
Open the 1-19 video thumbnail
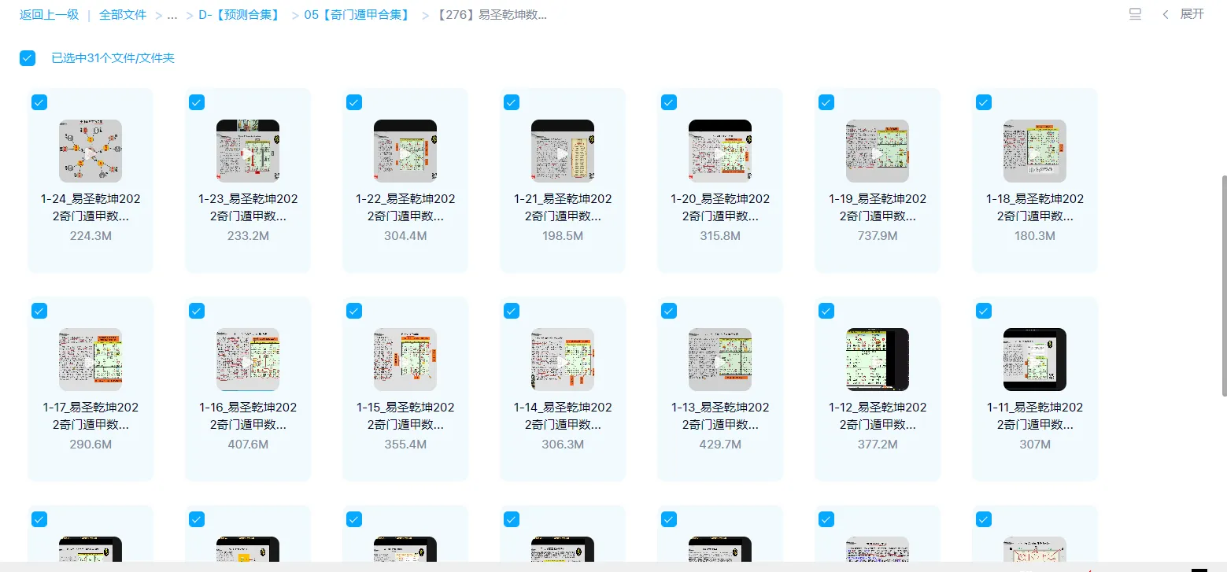coord(878,151)
